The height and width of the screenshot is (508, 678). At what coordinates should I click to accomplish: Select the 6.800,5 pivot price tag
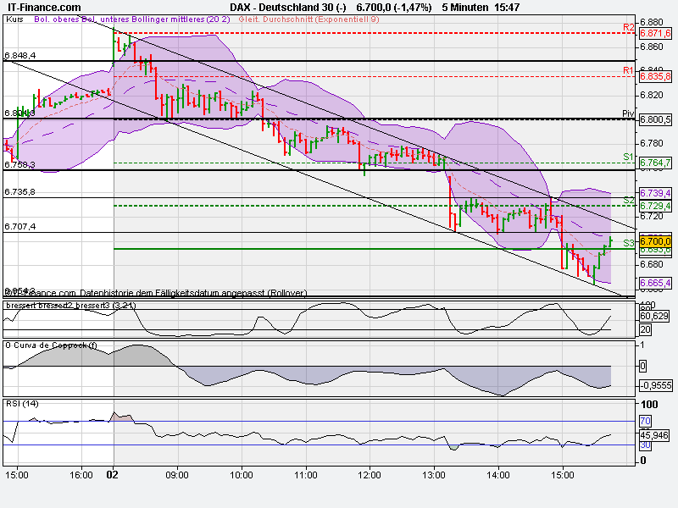[655, 119]
